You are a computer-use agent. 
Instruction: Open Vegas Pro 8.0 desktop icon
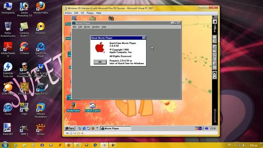(x=41, y=89)
